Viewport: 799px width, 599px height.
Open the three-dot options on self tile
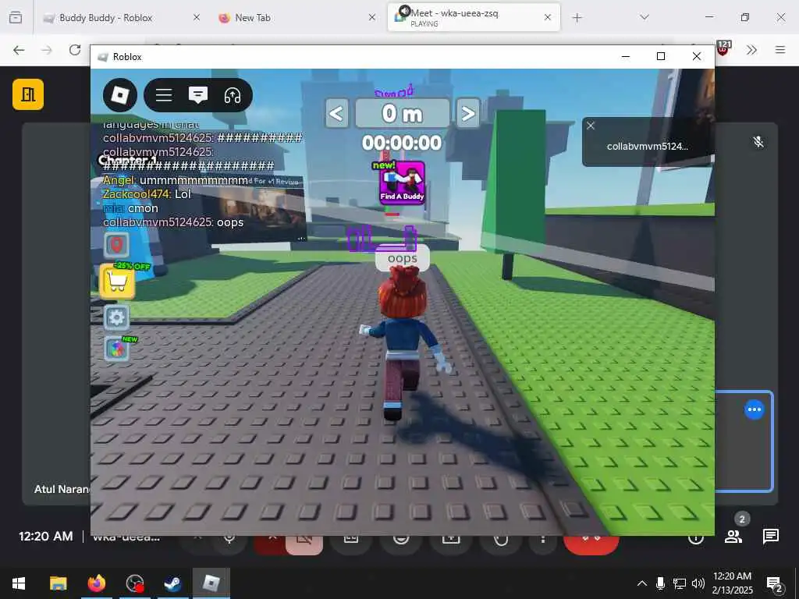click(755, 409)
